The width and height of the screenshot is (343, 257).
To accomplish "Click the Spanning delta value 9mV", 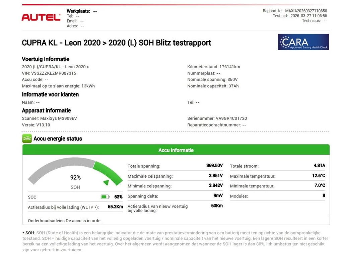I will pyautogui.click(x=218, y=196).
